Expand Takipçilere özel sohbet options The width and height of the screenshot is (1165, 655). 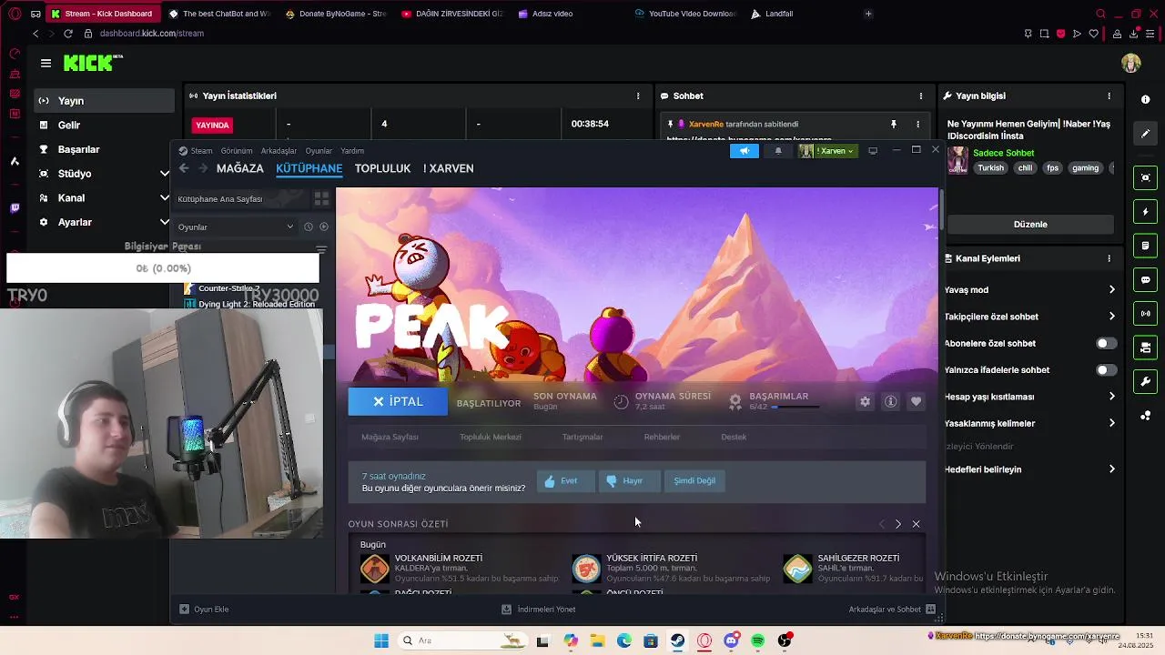pos(1111,317)
